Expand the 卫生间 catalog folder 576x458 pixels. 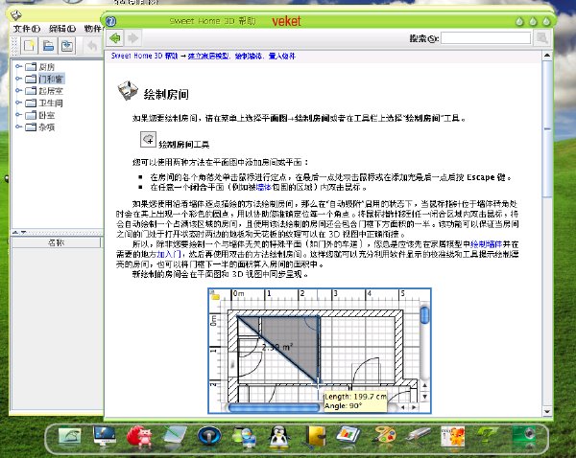pos(18,103)
